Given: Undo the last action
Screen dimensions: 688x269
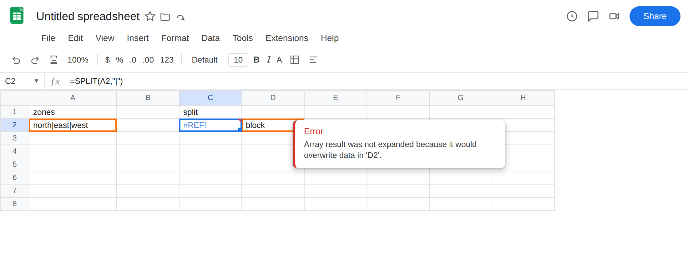Looking at the screenshot, I should click(16, 60).
